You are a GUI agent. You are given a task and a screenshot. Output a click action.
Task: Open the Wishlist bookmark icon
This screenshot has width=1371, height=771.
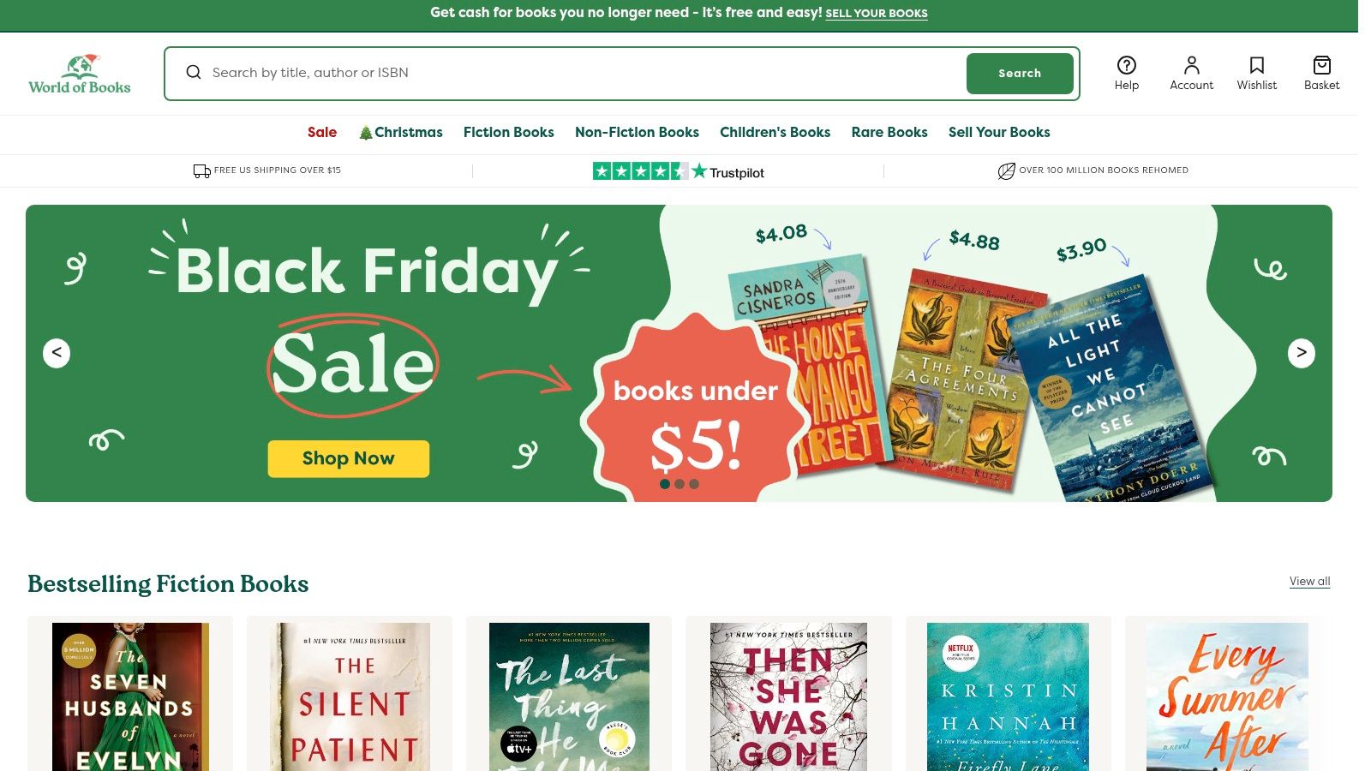tap(1256, 66)
